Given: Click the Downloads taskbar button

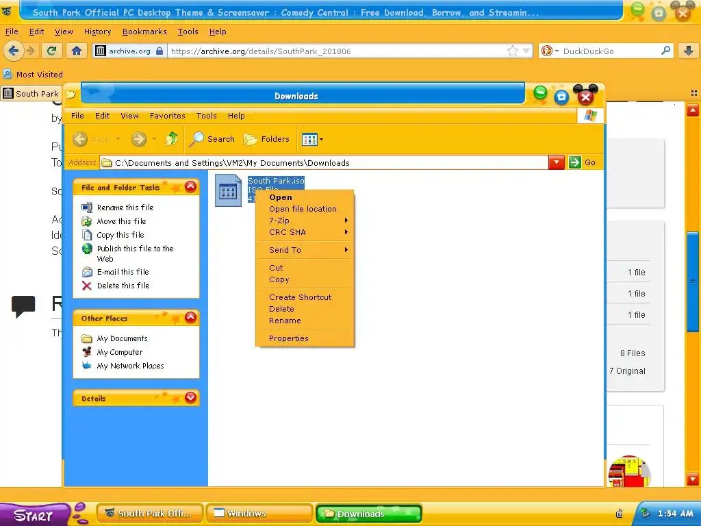Looking at the screenshot, I should pos(369,514).
